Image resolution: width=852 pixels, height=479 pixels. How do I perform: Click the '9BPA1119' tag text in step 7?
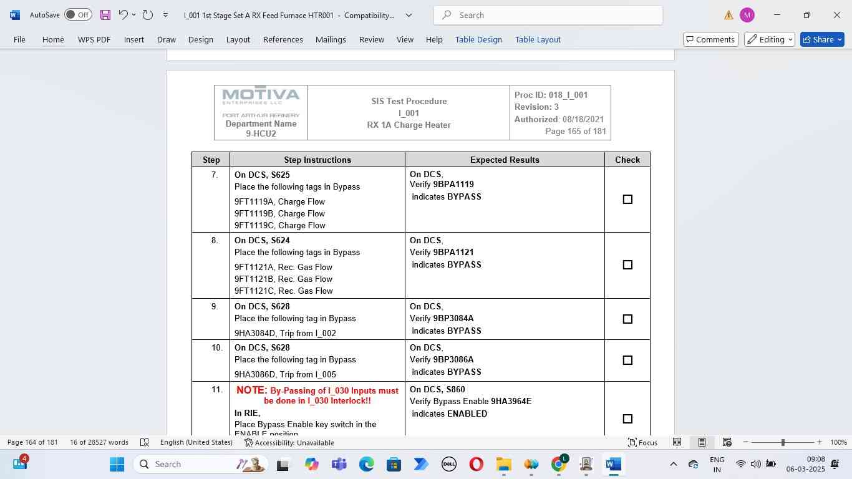point(453,185)
